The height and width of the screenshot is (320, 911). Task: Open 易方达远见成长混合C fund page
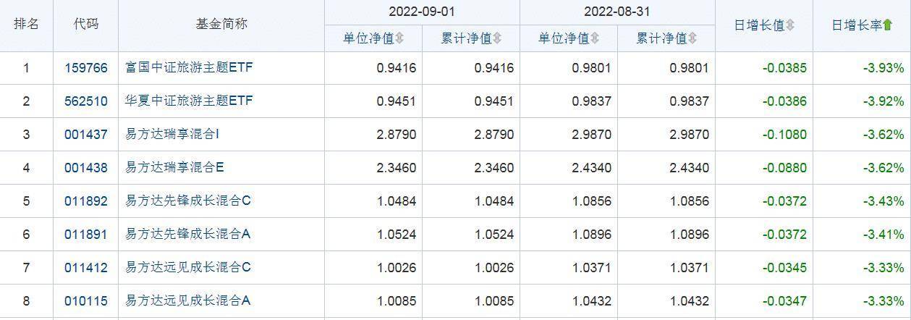[188, 268]
